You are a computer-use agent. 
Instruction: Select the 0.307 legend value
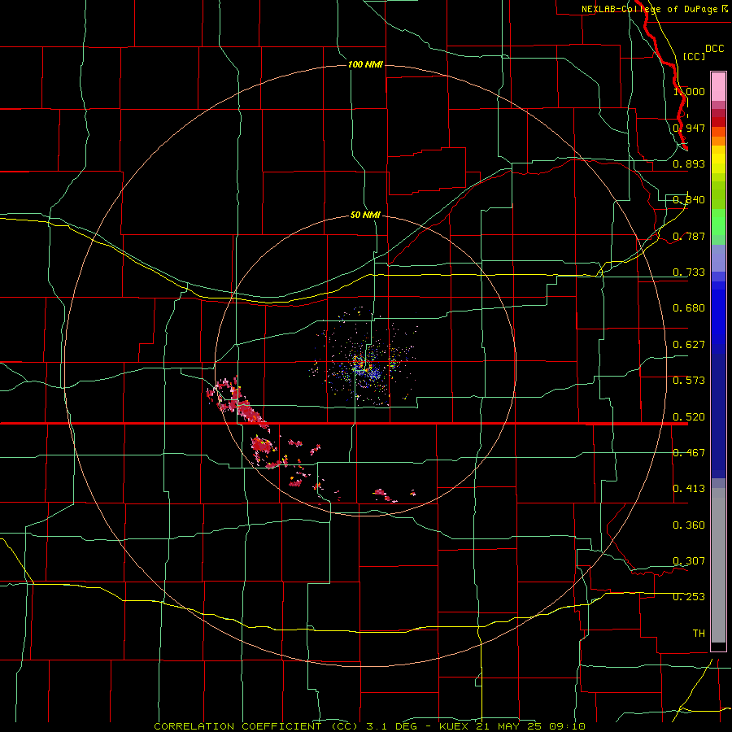(x=689, y=561)
